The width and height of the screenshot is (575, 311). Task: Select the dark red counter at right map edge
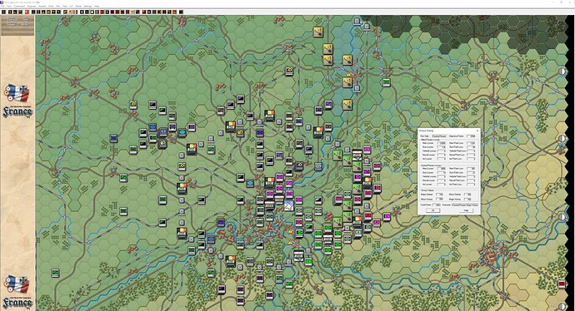[x=562, y=284]
